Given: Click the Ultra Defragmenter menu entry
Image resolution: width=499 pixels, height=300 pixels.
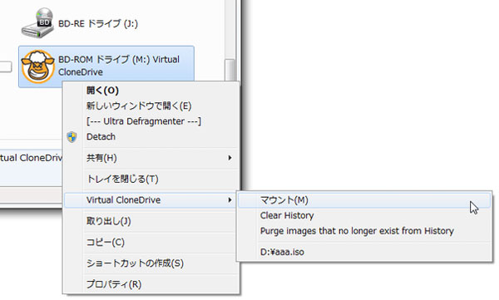Looking at the screenshot, I should pos(151,121).
